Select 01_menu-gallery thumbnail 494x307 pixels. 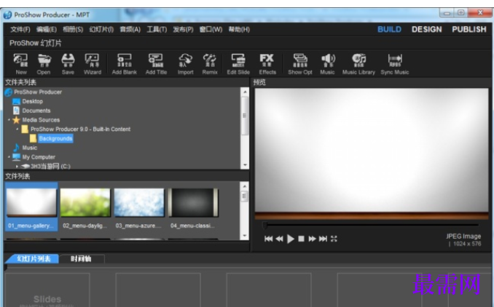[31, 207]
